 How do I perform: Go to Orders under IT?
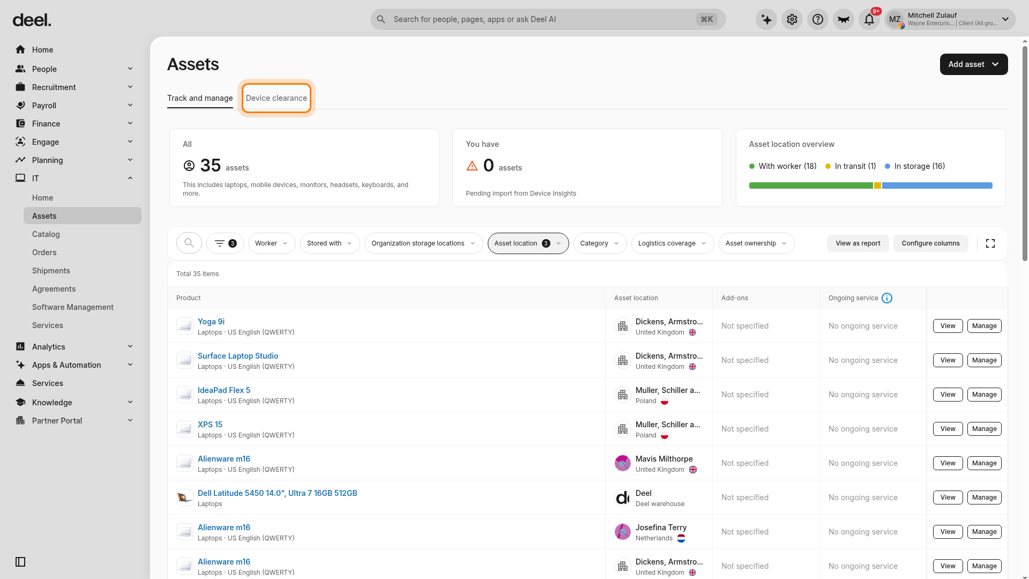click(x=44, y=253)
